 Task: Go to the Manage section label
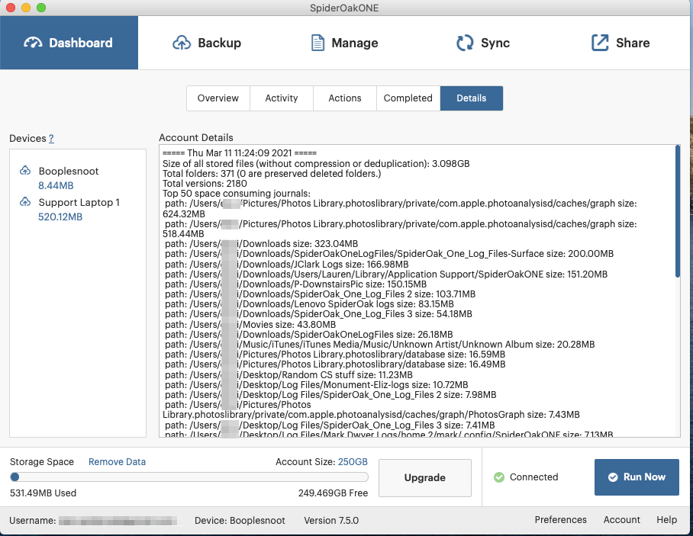pos(354,43)
